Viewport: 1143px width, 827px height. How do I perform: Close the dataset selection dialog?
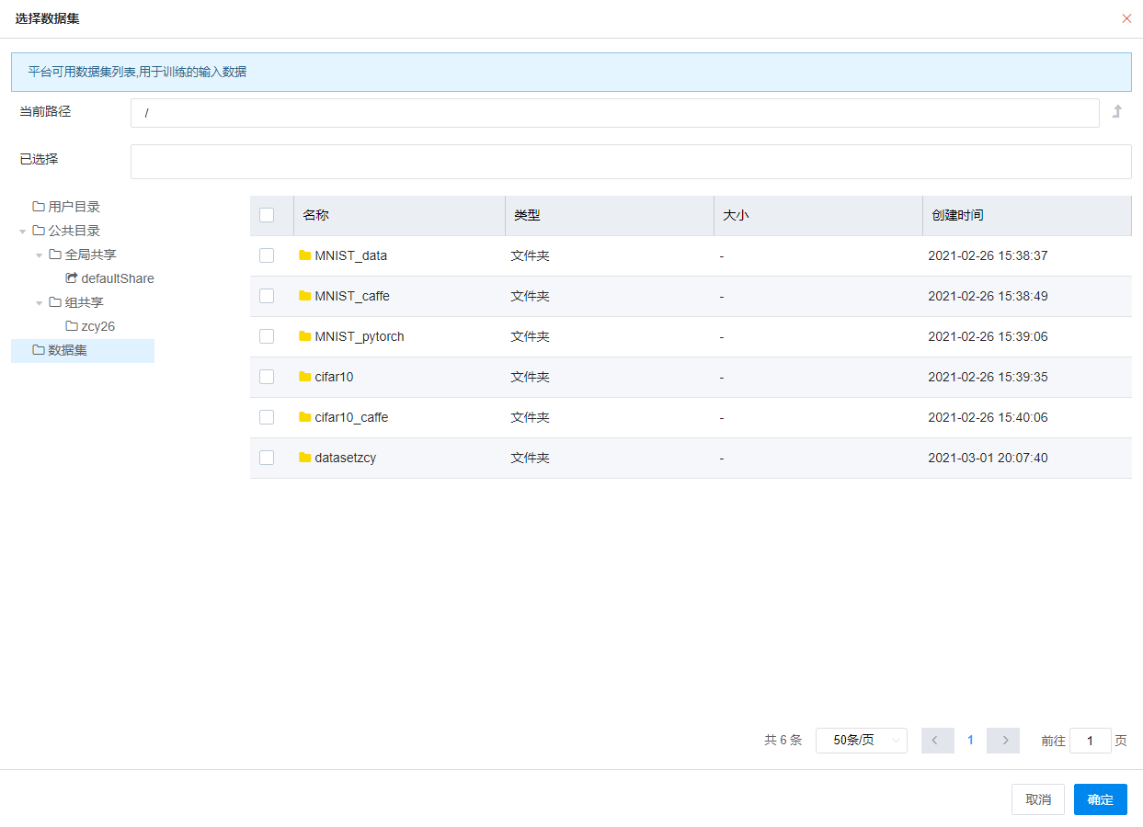coord(1126,18)
